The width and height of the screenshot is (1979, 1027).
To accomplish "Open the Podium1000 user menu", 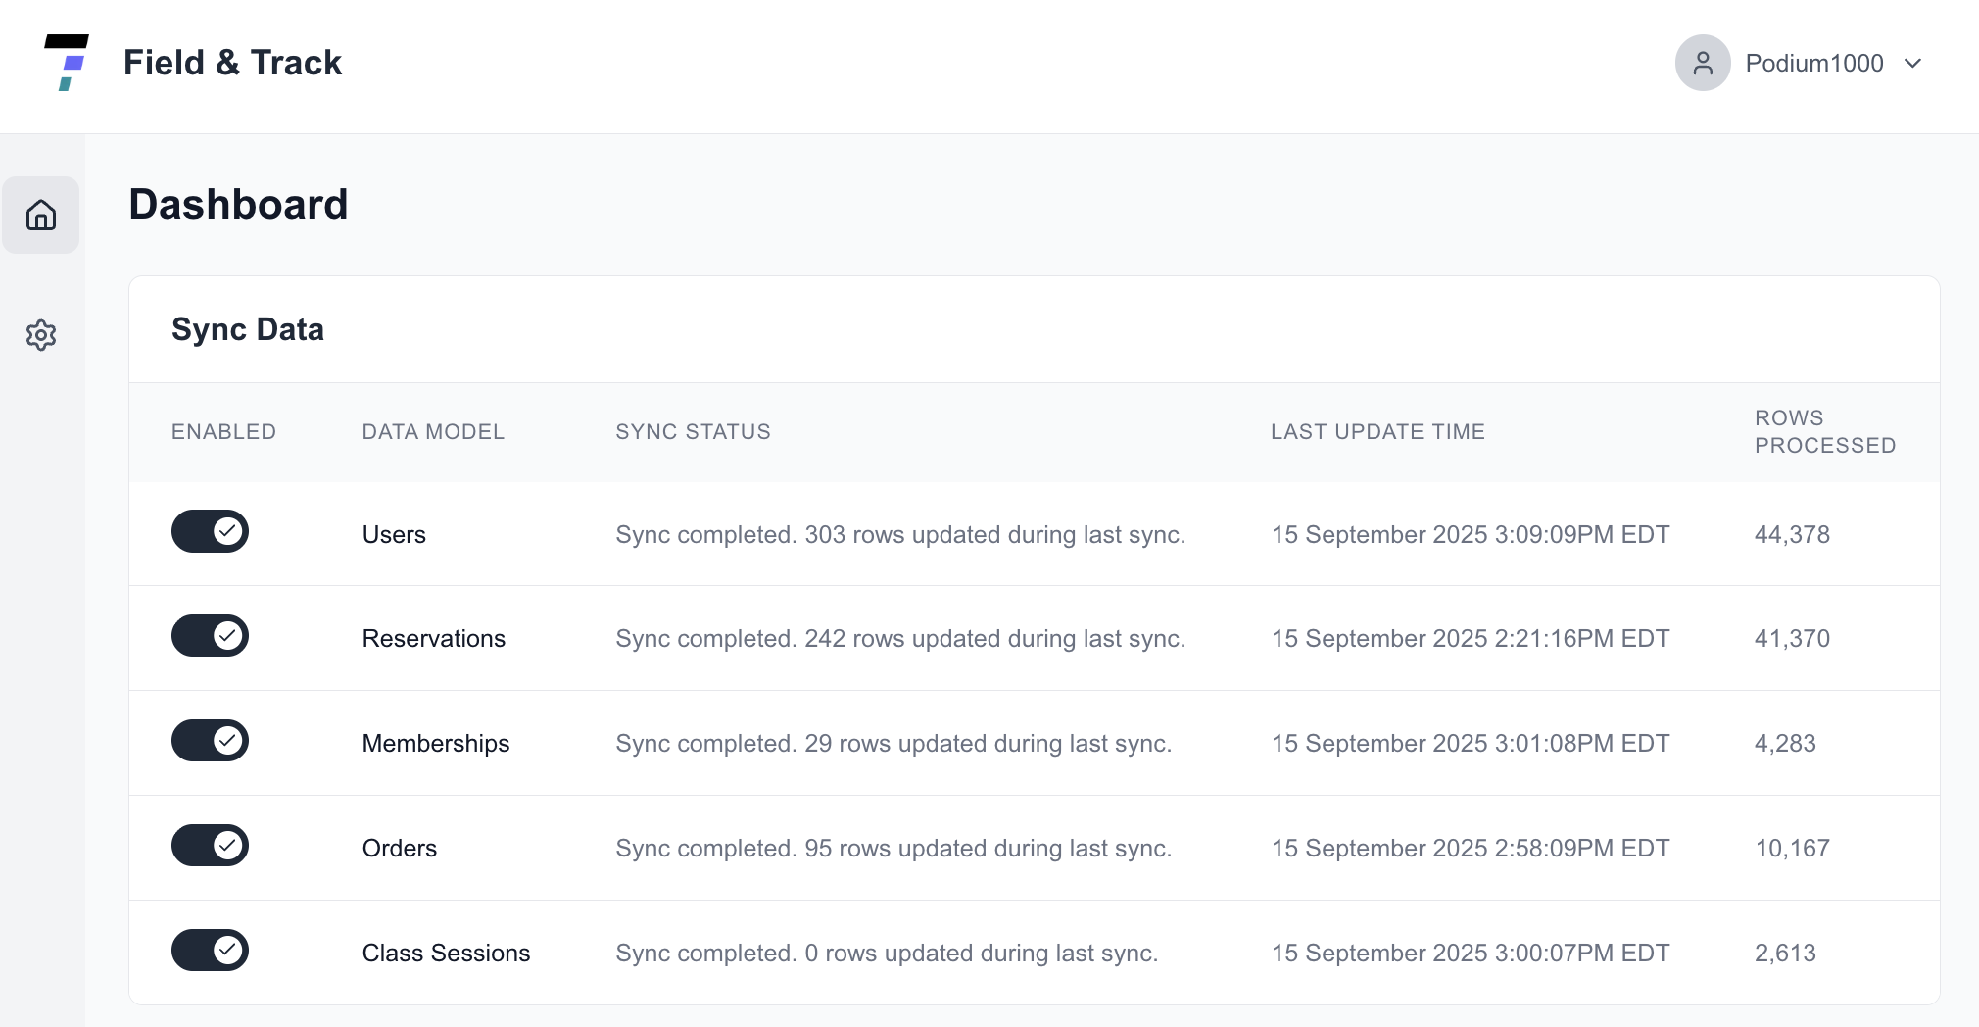I will click(1812, 64).
